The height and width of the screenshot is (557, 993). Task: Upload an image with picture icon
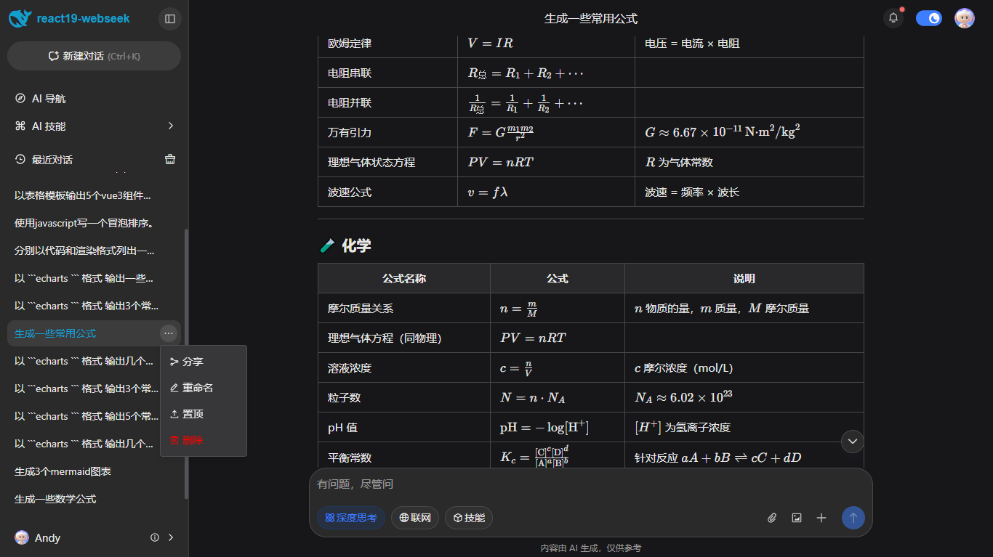click(x=797, y=518)
